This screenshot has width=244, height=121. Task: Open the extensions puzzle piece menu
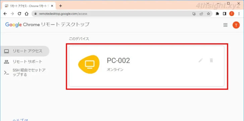218,14
